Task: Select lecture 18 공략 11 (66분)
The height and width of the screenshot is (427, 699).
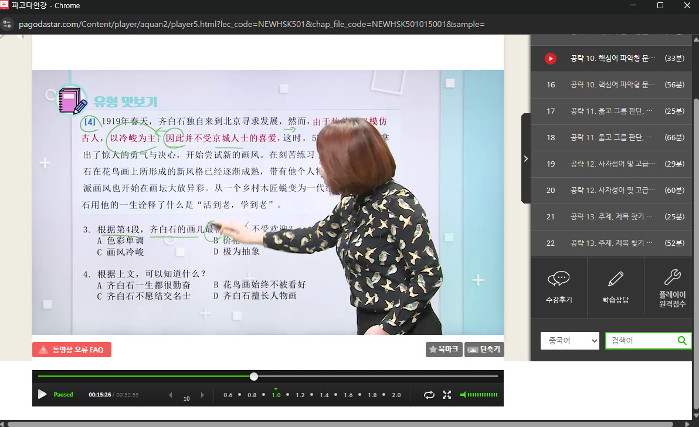Action: point(611,137)
